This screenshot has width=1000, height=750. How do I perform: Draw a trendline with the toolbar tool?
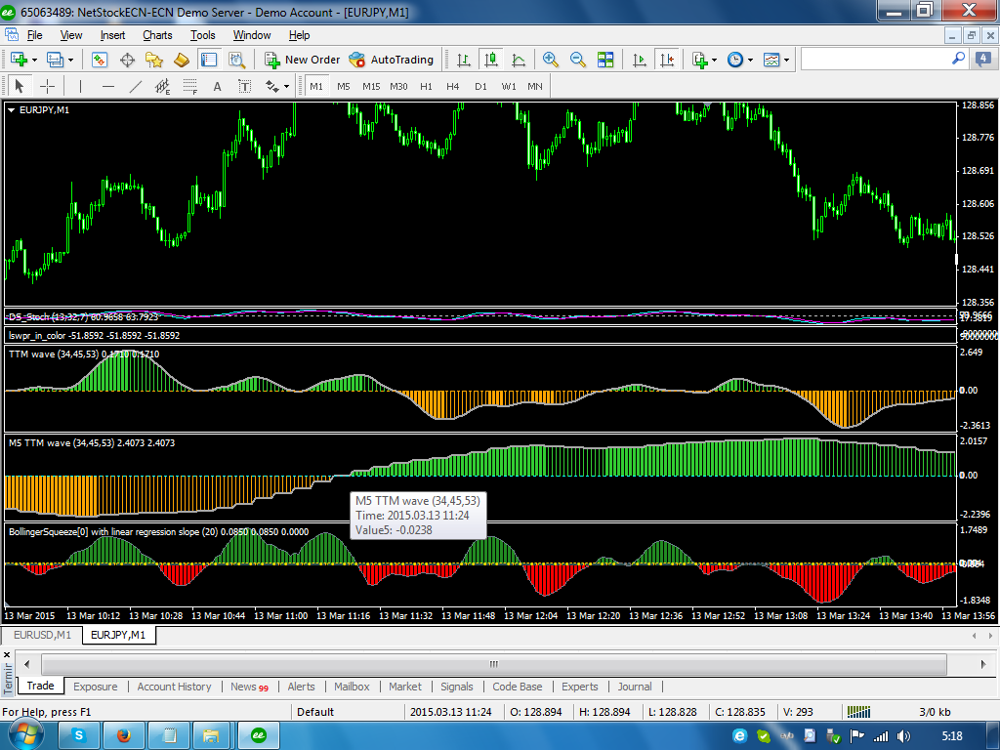[136, 86]
